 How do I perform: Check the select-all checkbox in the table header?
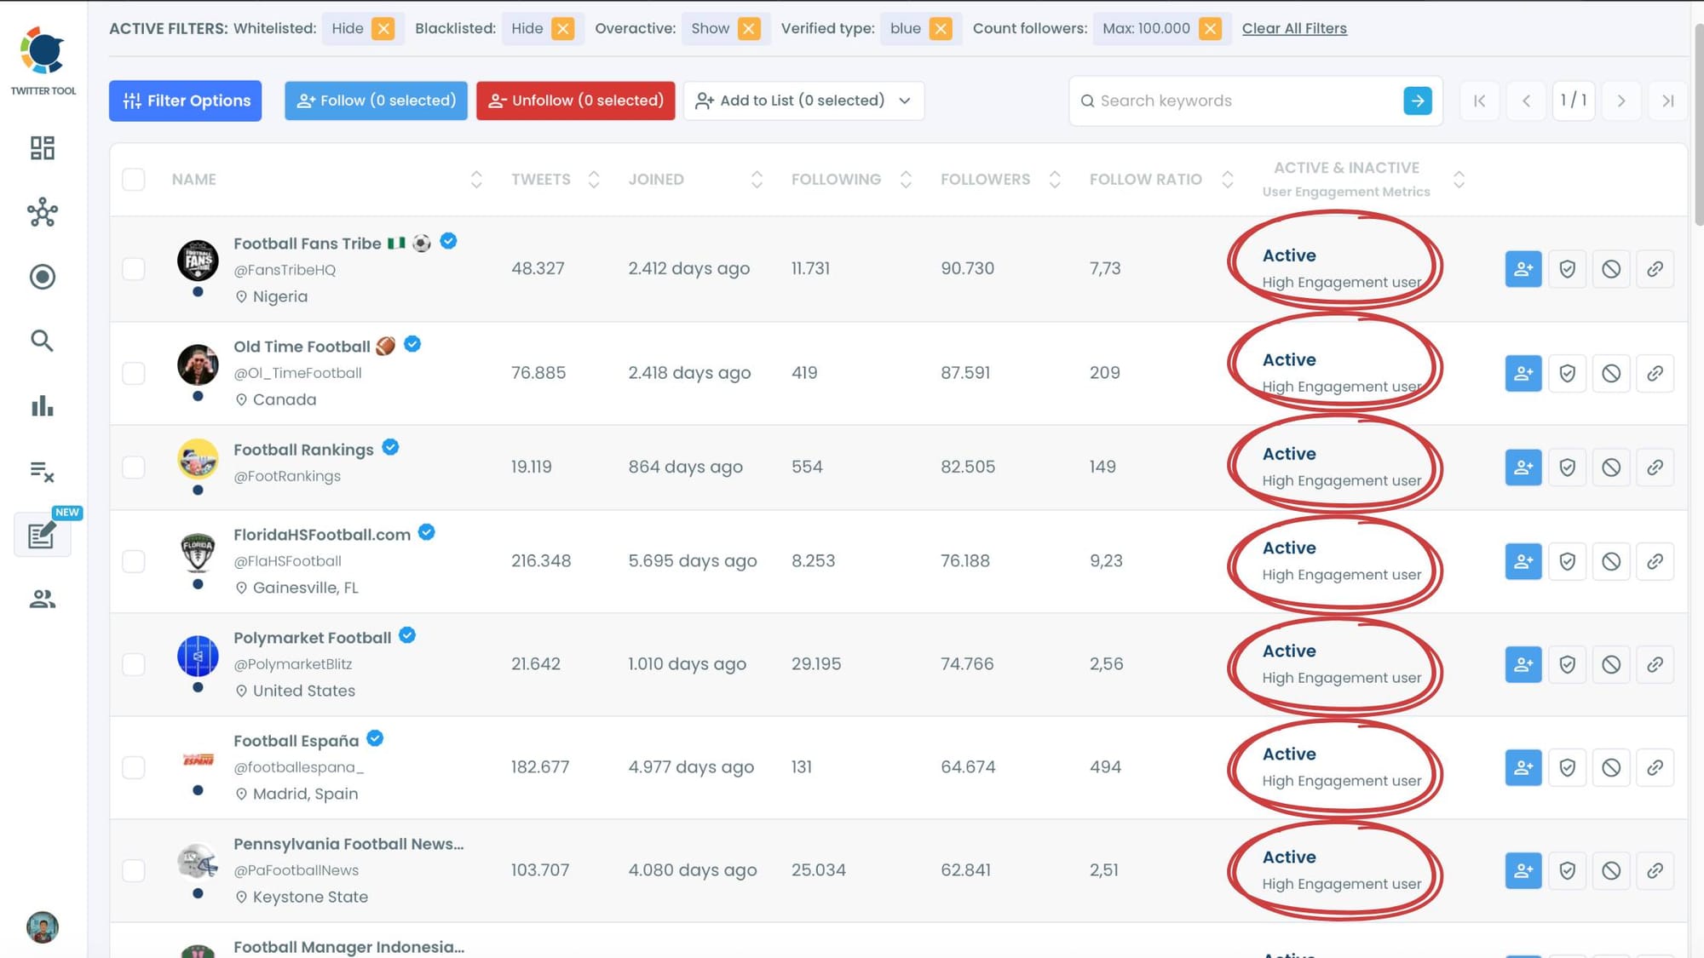click(x=134, y=179)
